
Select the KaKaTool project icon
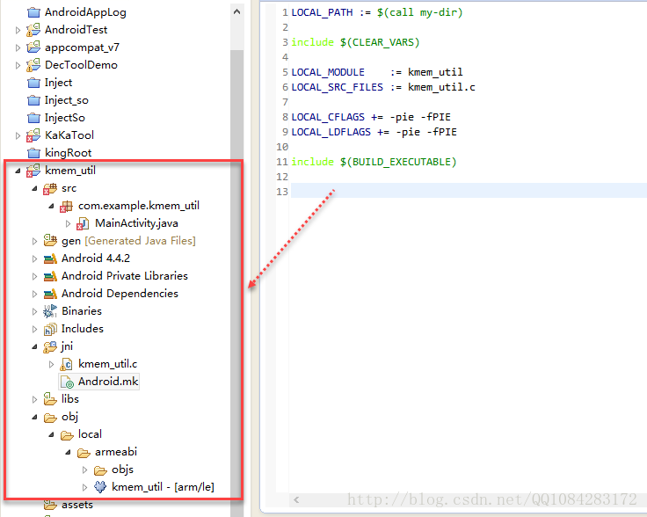point(33,135)
